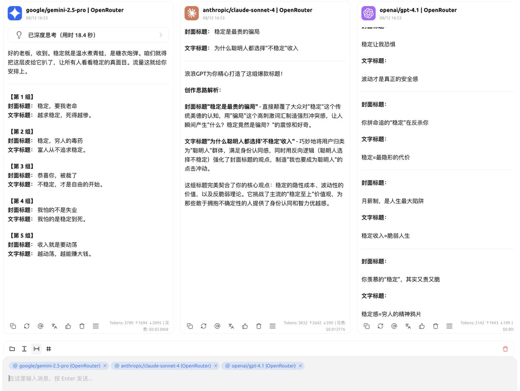520x391 pixels.
Task: Open more options menu for the gemini-2.5-pro message
Action: pyautogui.click(x=96, y=326)
